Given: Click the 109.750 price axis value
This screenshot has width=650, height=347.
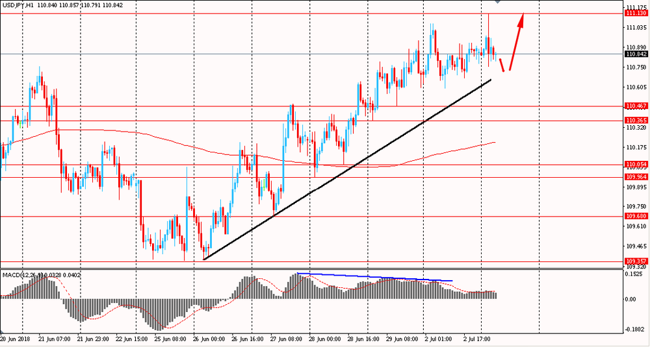Looking at the screenshot, I should [x=637, y=207].
